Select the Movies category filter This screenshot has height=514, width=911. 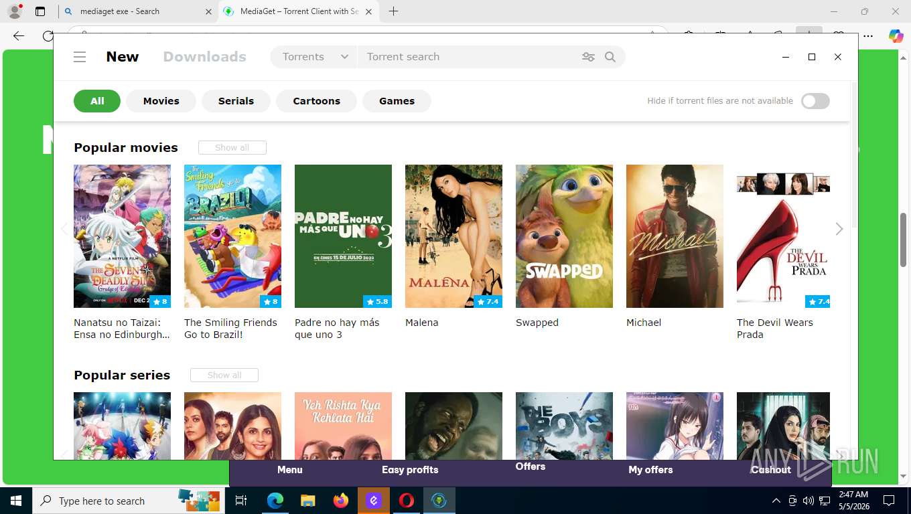click(x=161, y=101)
